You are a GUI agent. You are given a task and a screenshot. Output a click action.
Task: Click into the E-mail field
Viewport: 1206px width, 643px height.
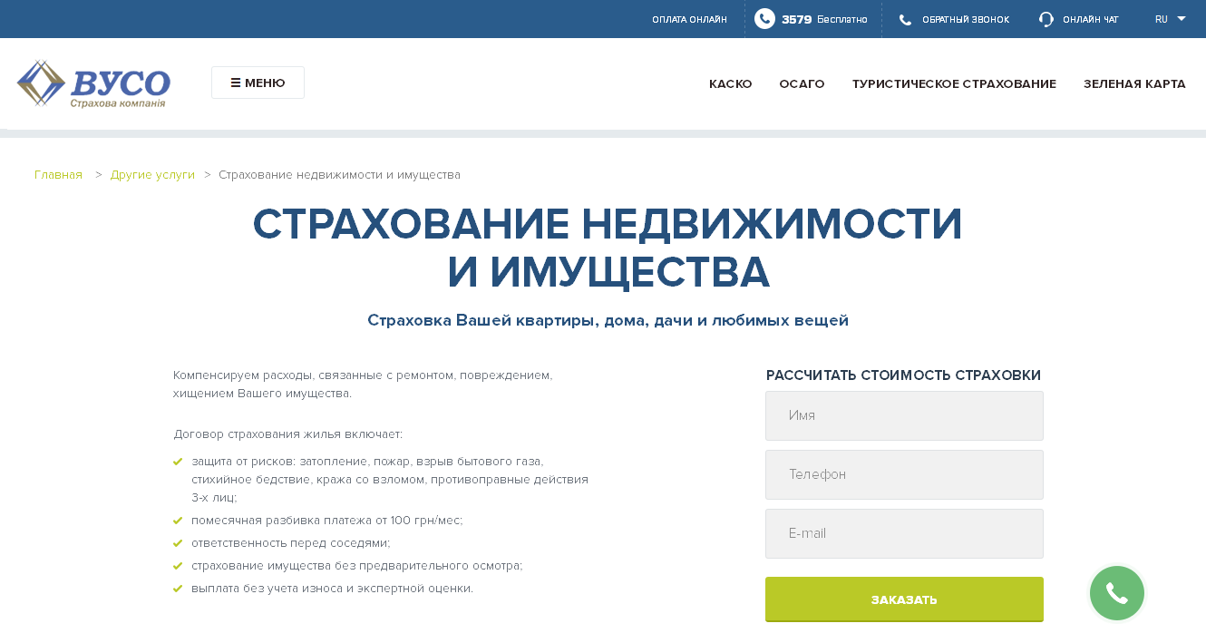(904, 533)
